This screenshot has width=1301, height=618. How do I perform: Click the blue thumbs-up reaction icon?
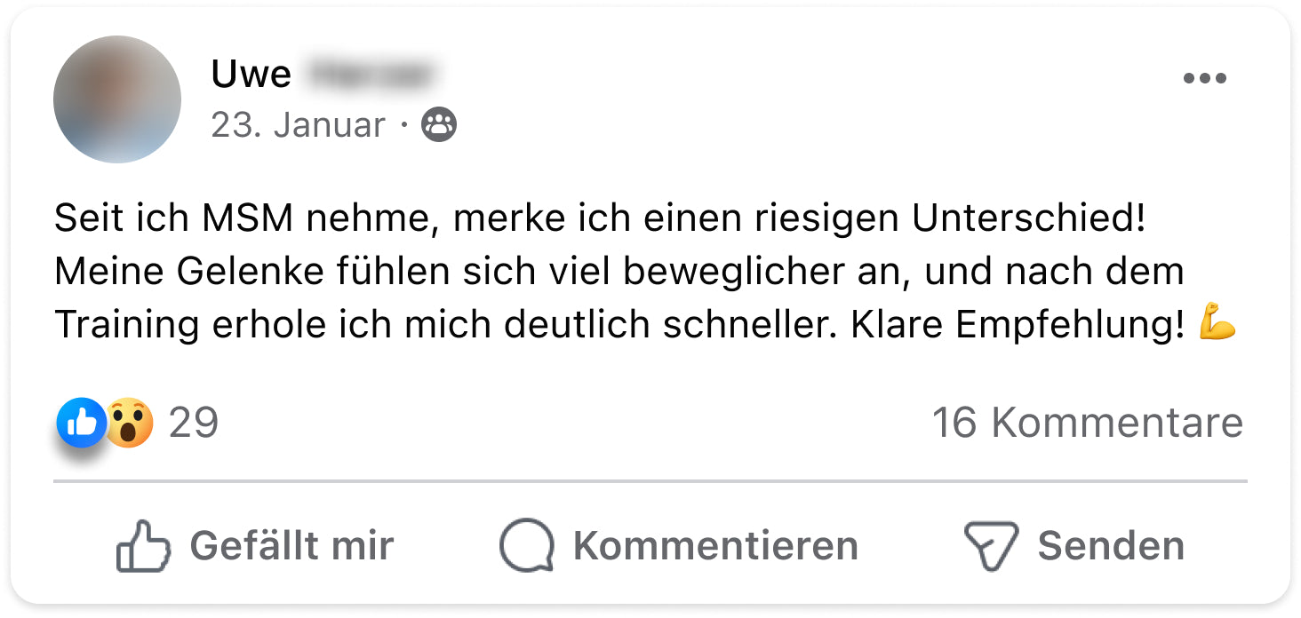(x=81, y=423)
